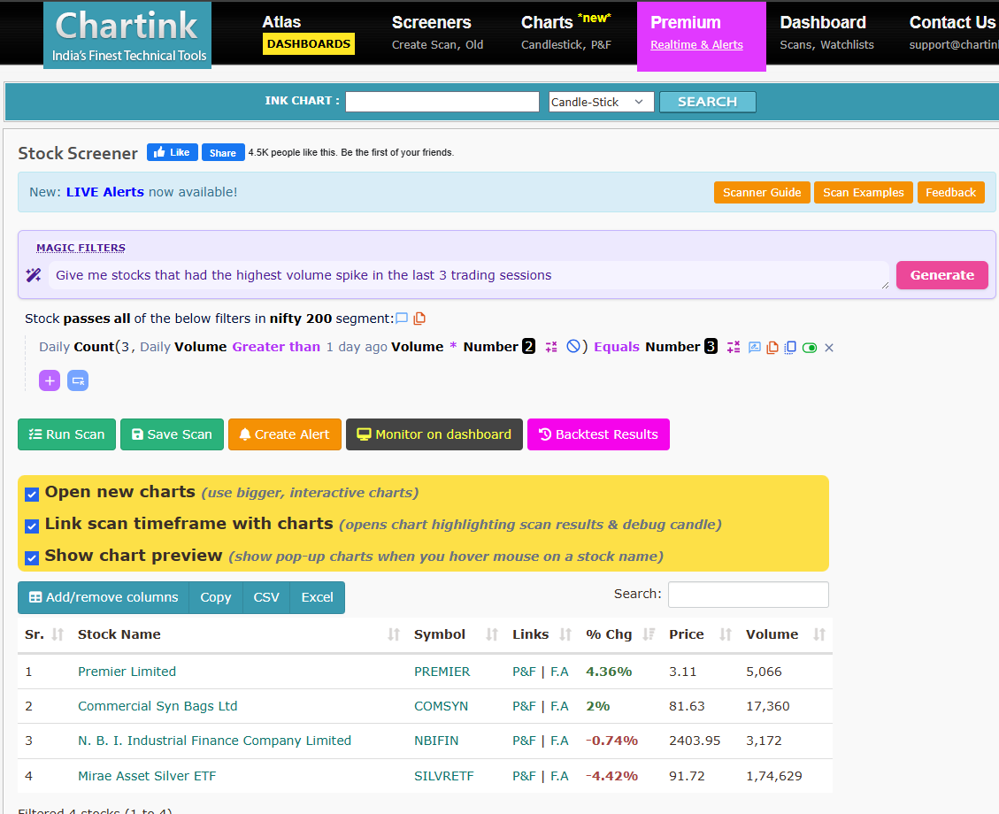999x814 pixels.
Task: Change the Count function in the filter
Action: tap(93, 347)
